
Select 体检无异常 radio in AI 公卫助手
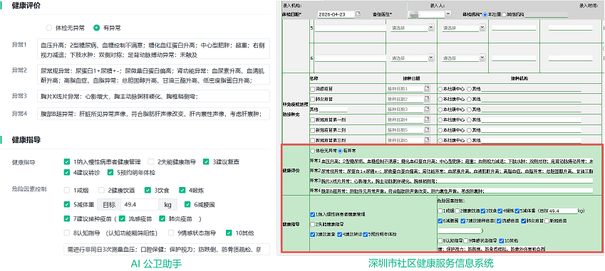pyautogui.click(x=48, y=28)
